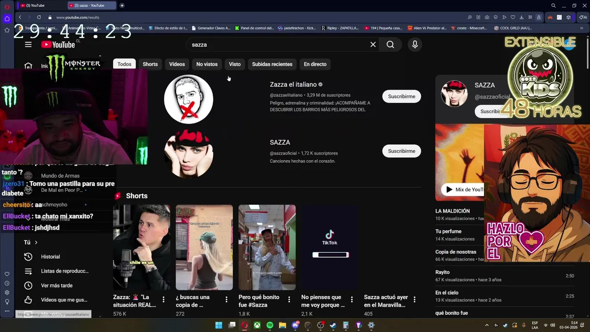Select the Todos filter chip

click(124, 64)
